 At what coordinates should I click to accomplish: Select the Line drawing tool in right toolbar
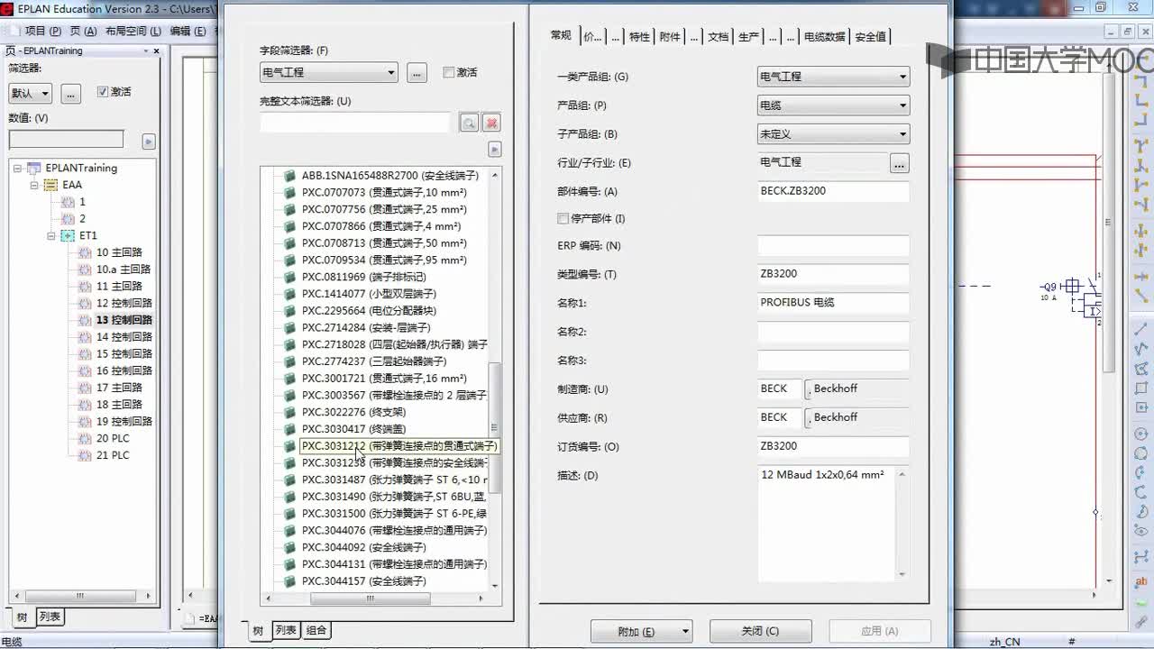tap(1141, 329)
